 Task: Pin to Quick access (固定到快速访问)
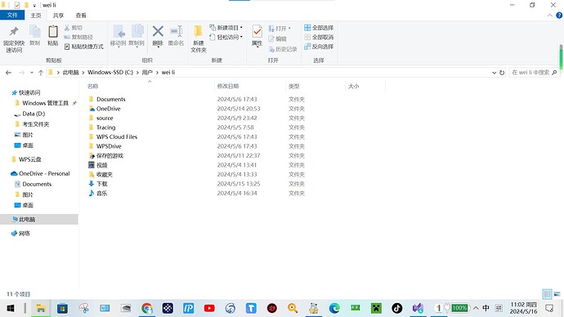point(14,39)
